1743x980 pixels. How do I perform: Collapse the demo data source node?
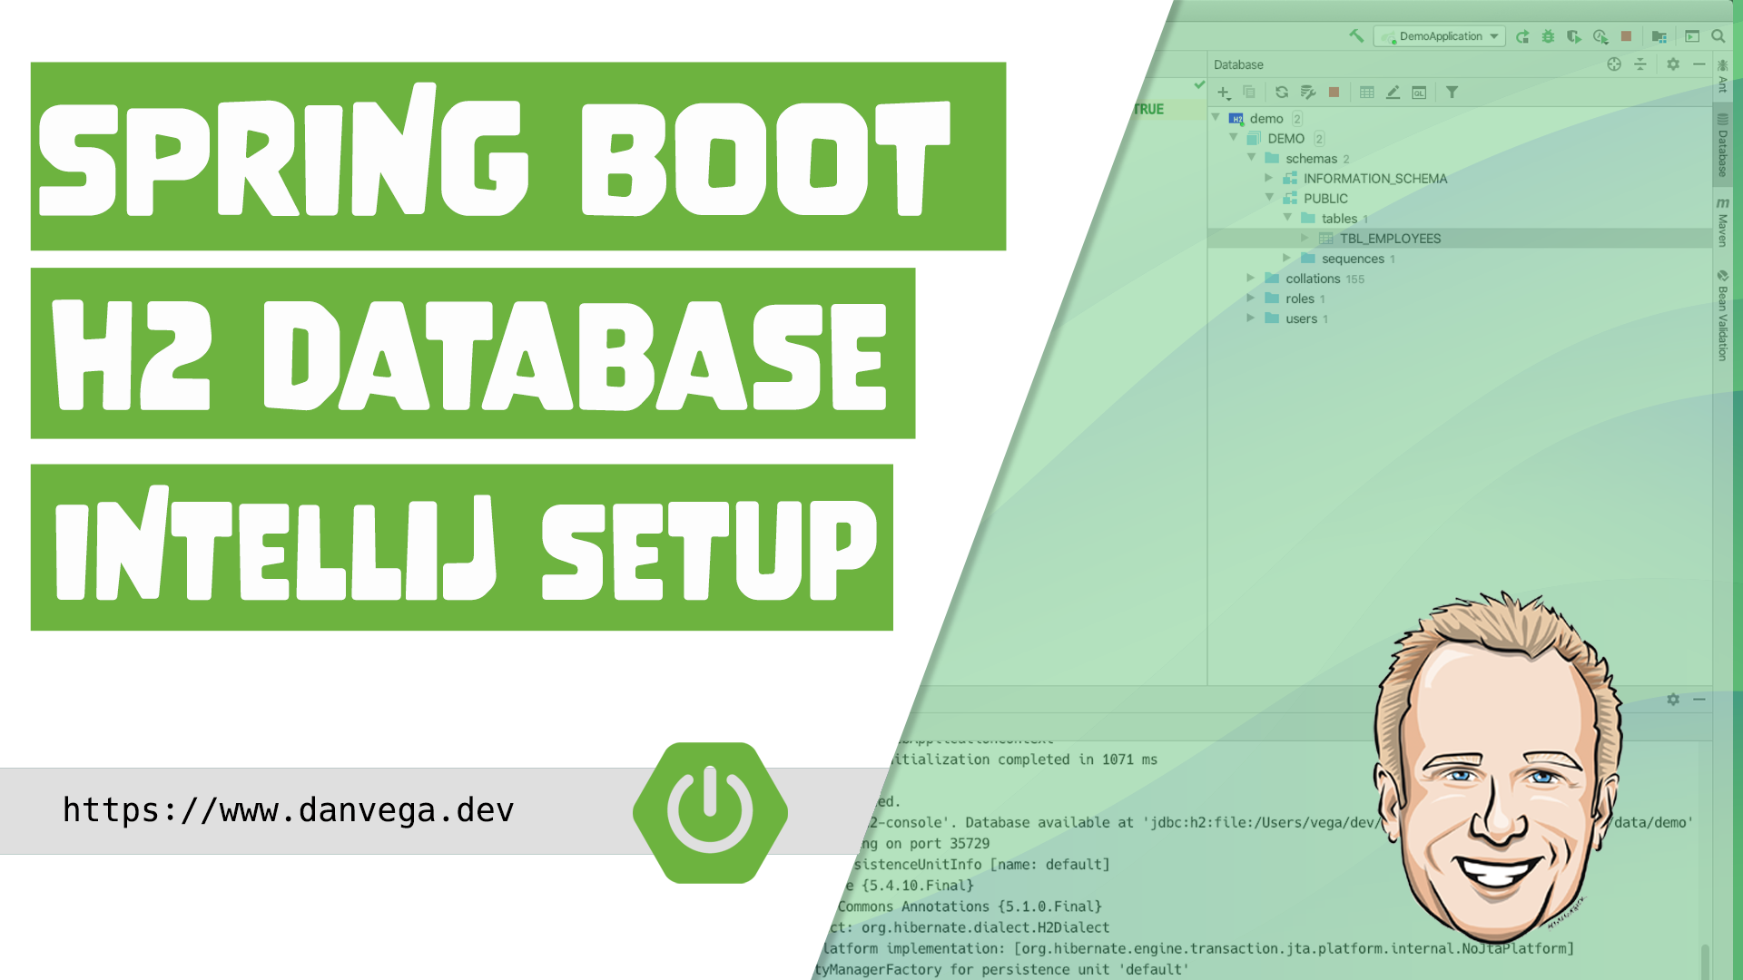click(x=1216, y=118)
